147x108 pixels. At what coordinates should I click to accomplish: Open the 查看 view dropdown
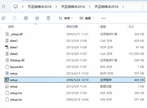[86, 18]
